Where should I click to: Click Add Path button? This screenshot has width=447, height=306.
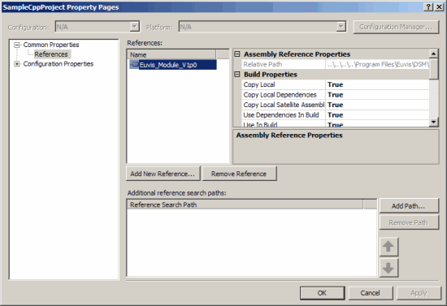click(409, 206)
